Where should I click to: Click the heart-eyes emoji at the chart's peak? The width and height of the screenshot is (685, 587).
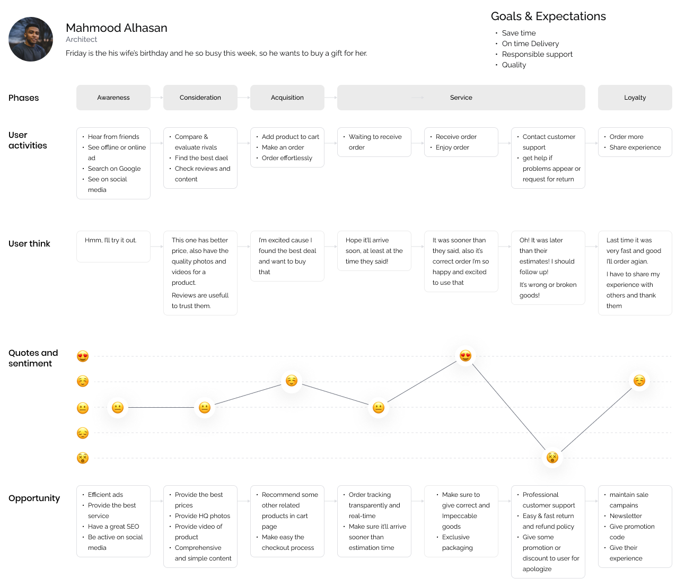(466, 356)
